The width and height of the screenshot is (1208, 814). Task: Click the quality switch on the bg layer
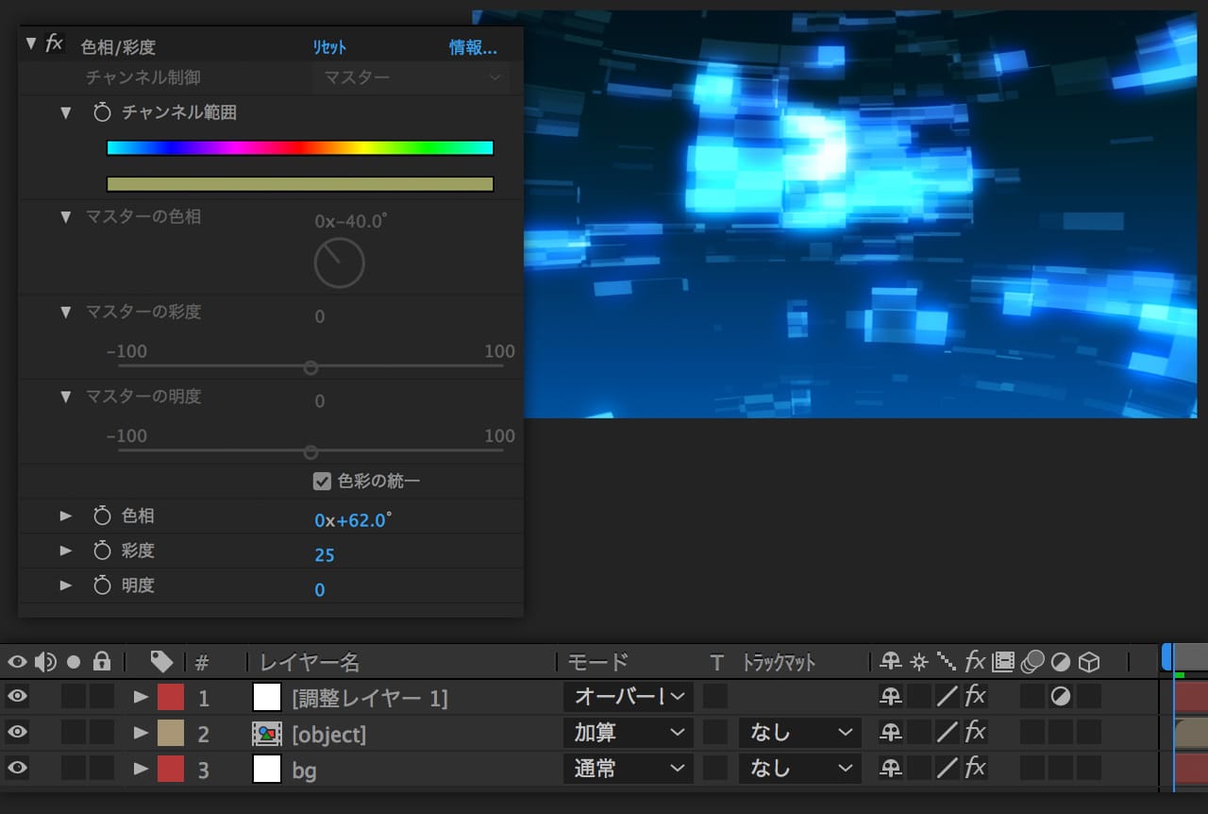coord(947,769)
